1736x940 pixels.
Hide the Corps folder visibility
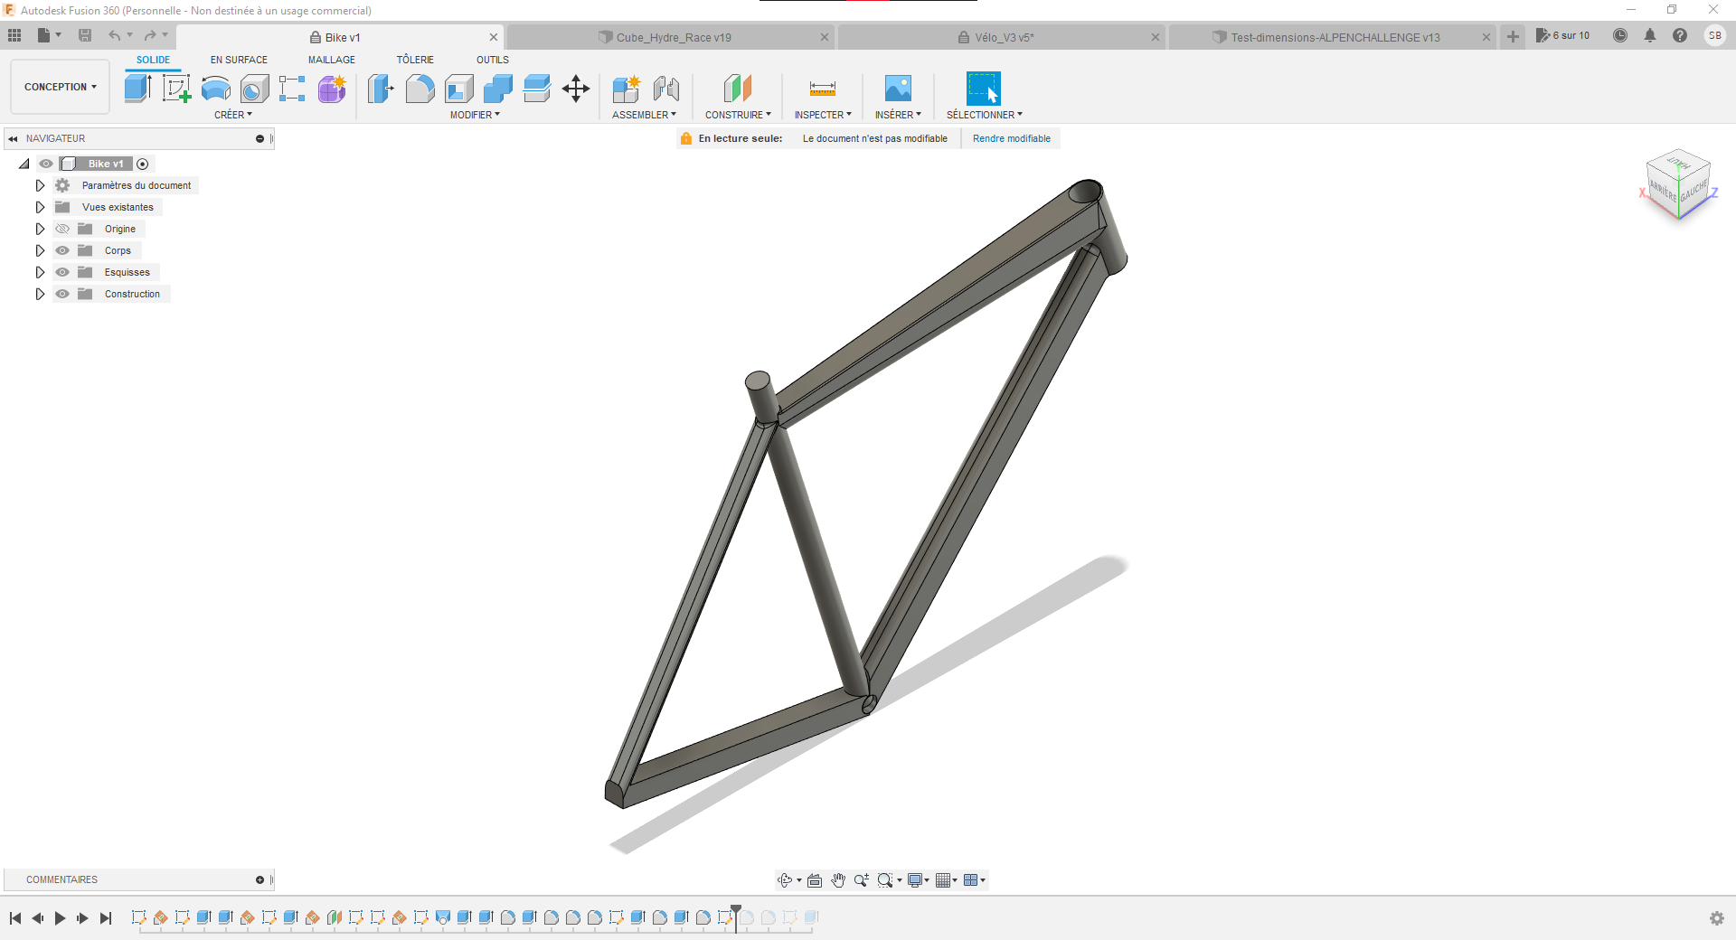click(62, 250)
